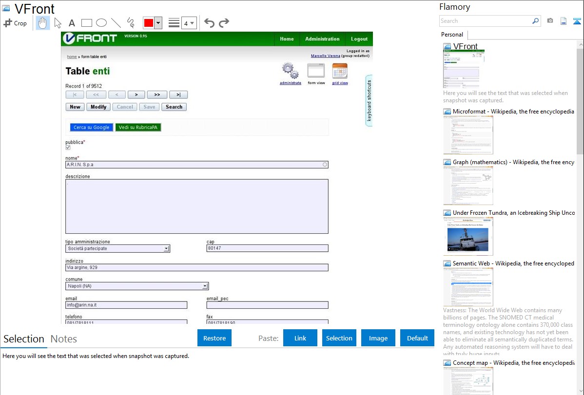
Task: Click the red color swatch
Action: coord(149,23)
